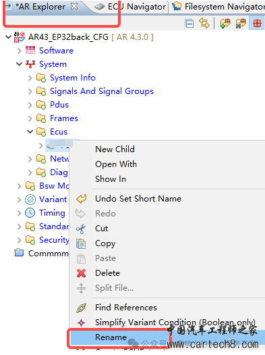Click the Software node icon
The width and height of the screenshot is (265, 355).
(x=30, y=50)
